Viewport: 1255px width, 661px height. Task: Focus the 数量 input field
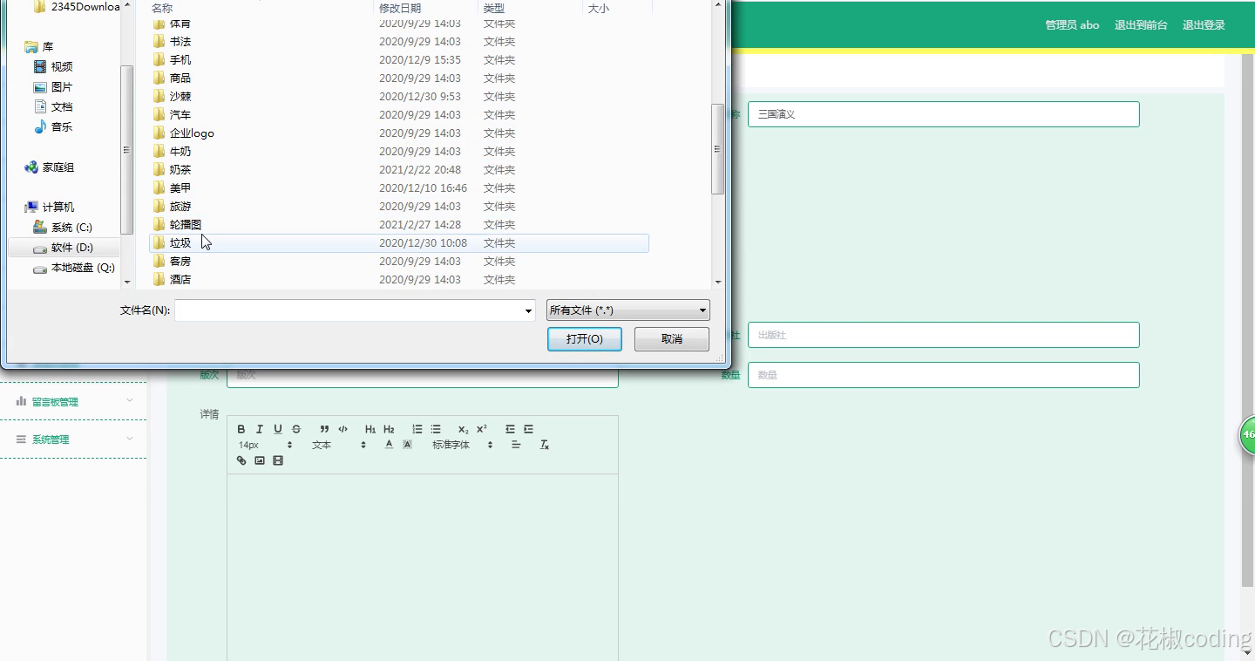pyautogui.click(x=943, y=375)
